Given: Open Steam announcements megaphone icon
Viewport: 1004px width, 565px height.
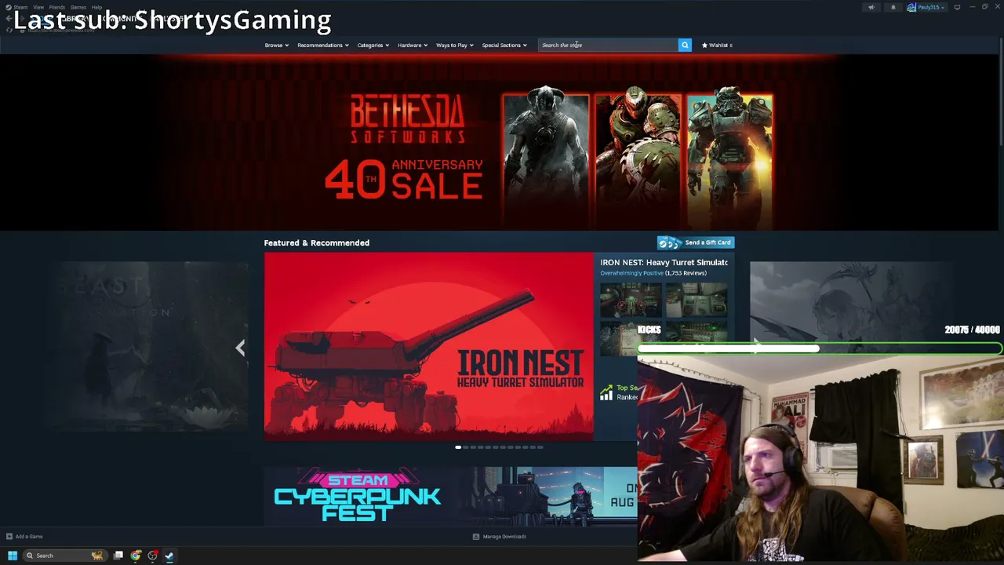Looking at the screenshot, I should click(871, 7).
